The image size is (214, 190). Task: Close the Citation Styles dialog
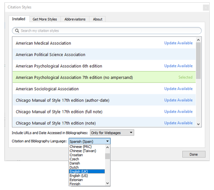pos(206,8)
